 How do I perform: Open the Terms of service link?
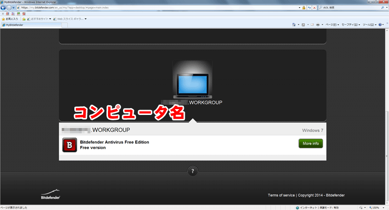282,195
